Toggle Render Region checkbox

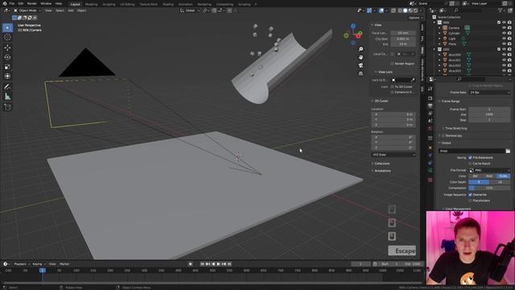point(392,64)
